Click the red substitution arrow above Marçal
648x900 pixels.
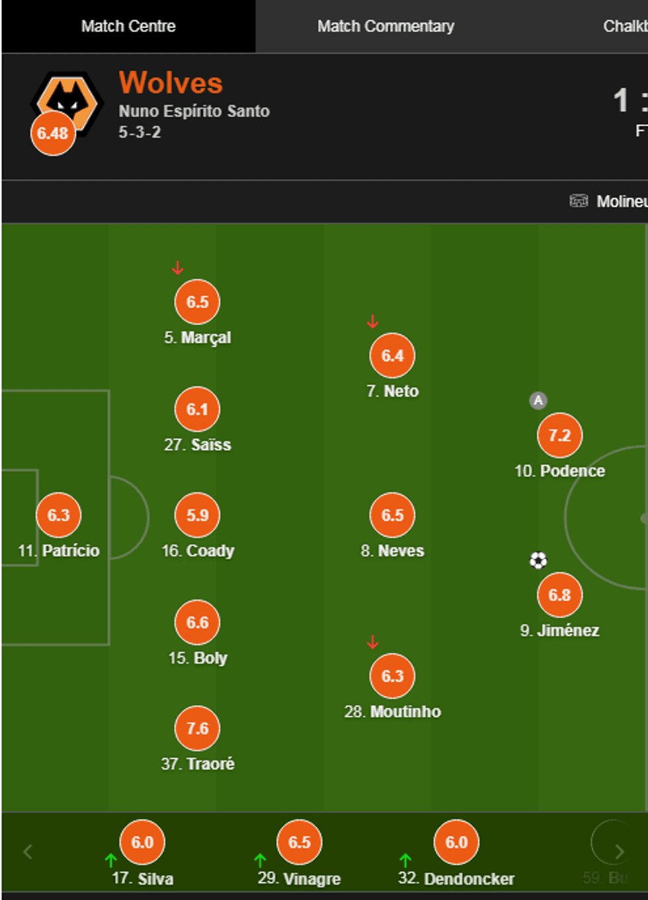(x=177, y=268)
